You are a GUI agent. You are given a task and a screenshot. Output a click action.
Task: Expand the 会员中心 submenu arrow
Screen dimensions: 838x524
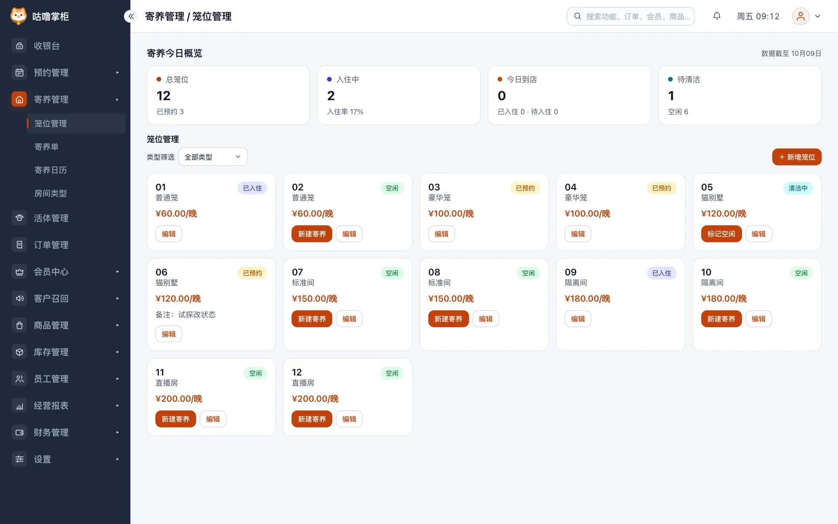117,272
